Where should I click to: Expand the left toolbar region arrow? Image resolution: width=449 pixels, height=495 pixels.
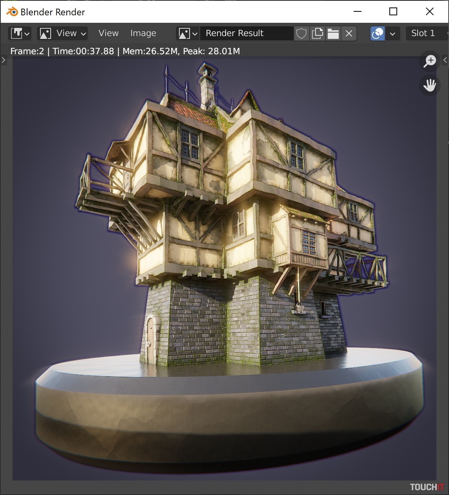point(3,60)
